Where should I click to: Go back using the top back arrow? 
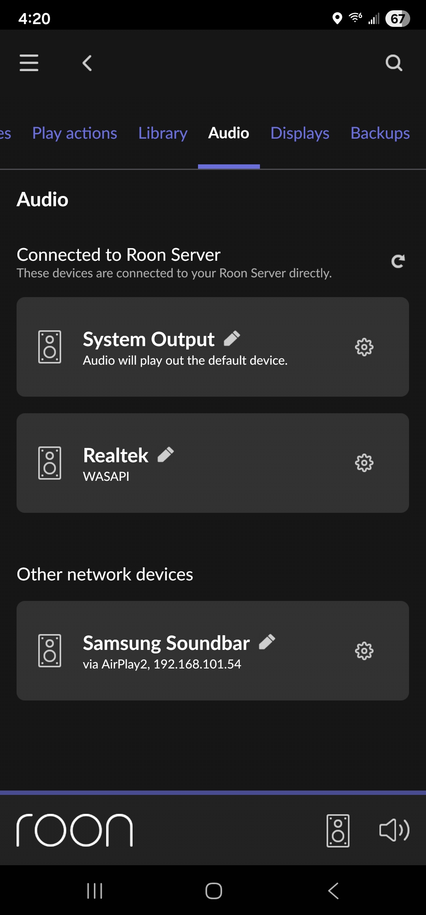coord(87,63)
